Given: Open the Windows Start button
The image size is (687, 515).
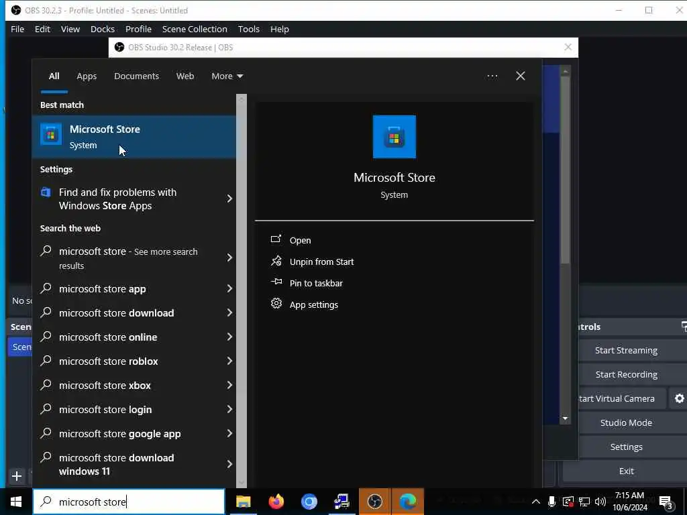Looking at the screenshot, I should (x=16, y=502).
